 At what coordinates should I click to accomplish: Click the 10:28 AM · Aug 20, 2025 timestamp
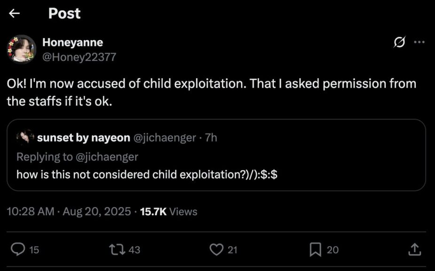pos(69,211)
